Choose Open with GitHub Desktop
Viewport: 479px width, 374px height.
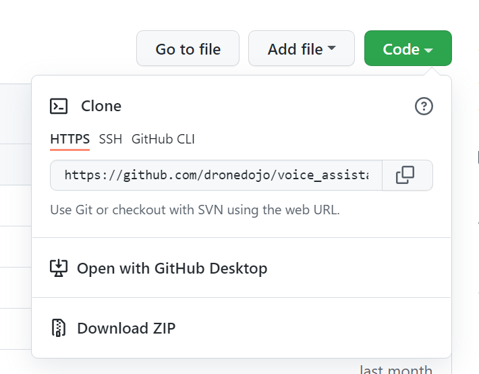pos(242,268)
